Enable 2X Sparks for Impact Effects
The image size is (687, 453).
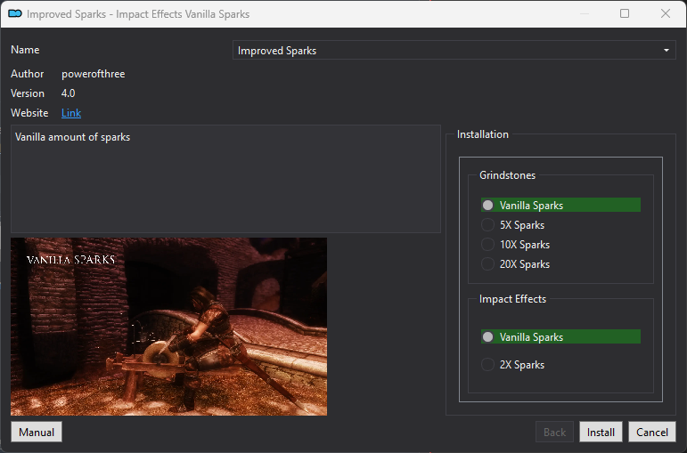(x=487, y=365)
